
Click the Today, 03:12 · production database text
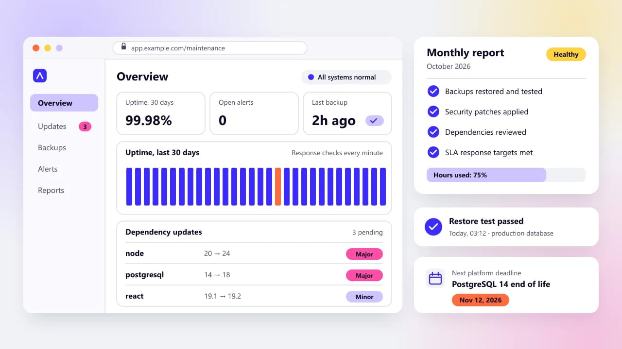tap(501, 233)
